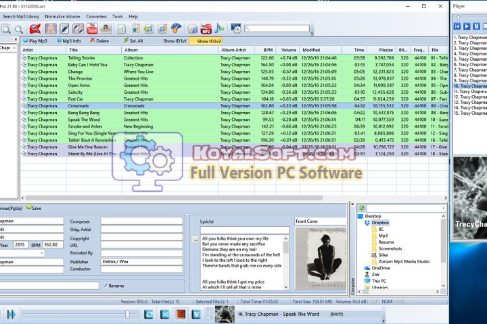Click the Composer input field

point(141,221)
